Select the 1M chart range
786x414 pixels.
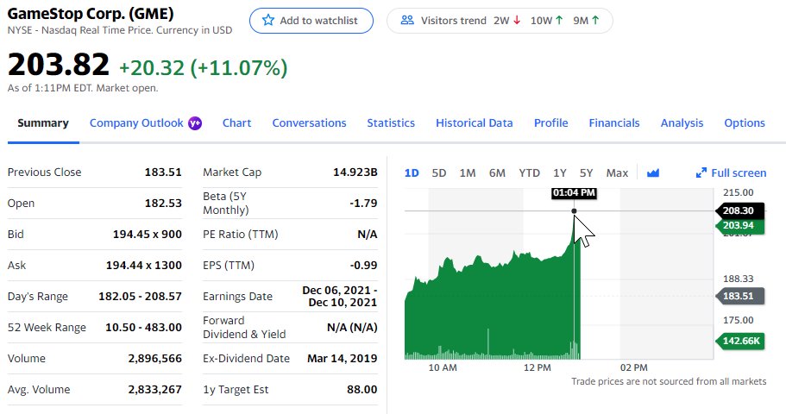(467, 172)
